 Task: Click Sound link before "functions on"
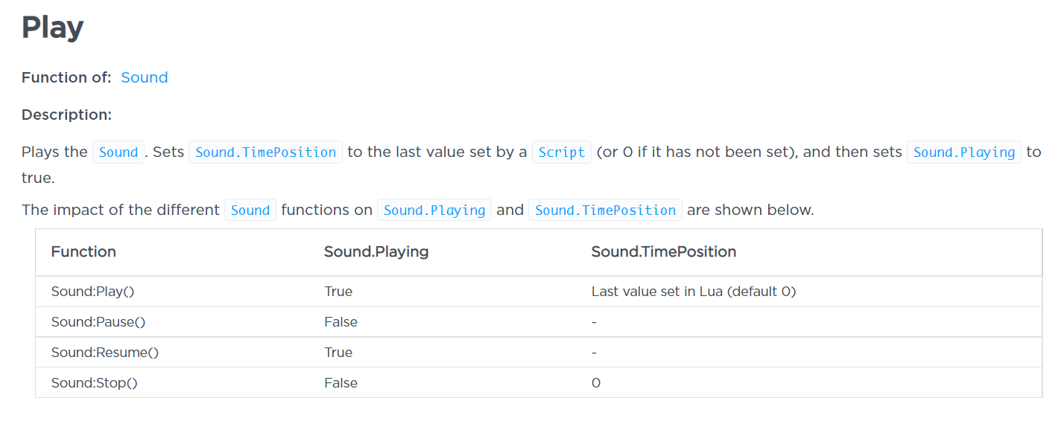(x=250, y=211)
